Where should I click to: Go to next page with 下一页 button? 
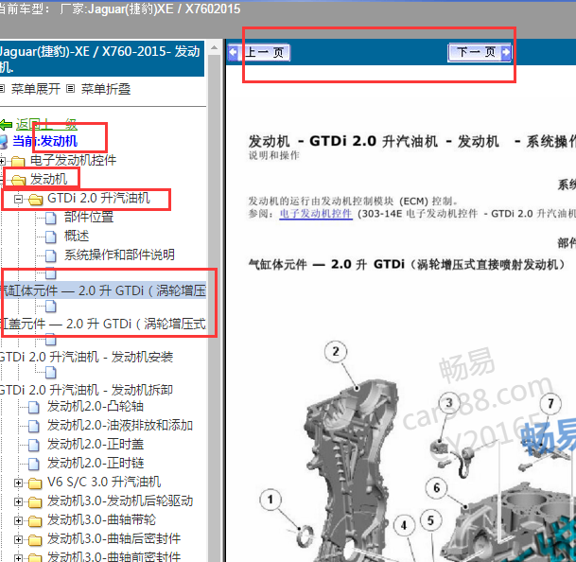point(480,52)
